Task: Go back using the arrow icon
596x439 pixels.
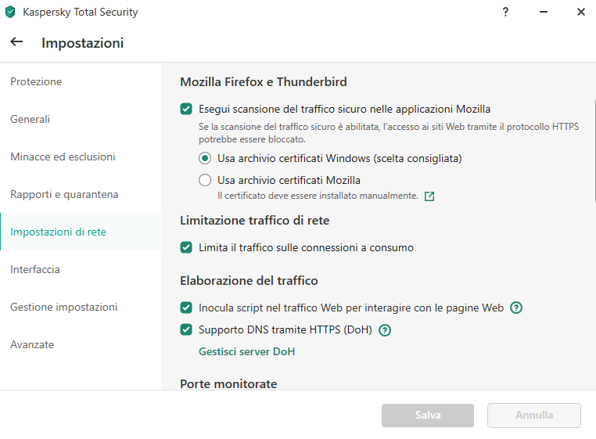Action: coord(16,42)
